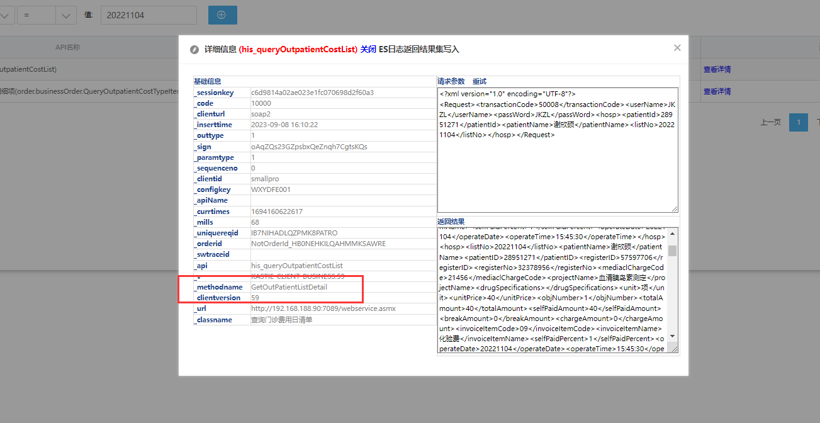This screenshot has width=820, height=423.
Task: Open the partially visible leftmost dropdown arrow
Action: coord(5,15)
